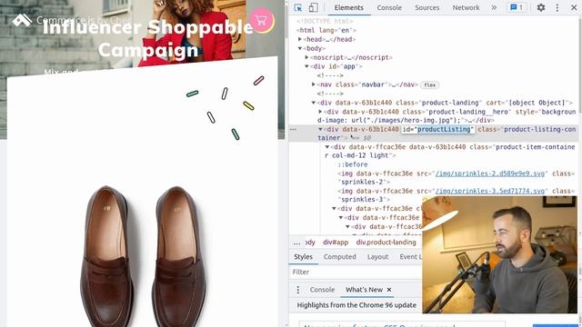Activate the inspect element picker icon
The height and width of the screenshot is (327, 582).
(x=298, y=7)
